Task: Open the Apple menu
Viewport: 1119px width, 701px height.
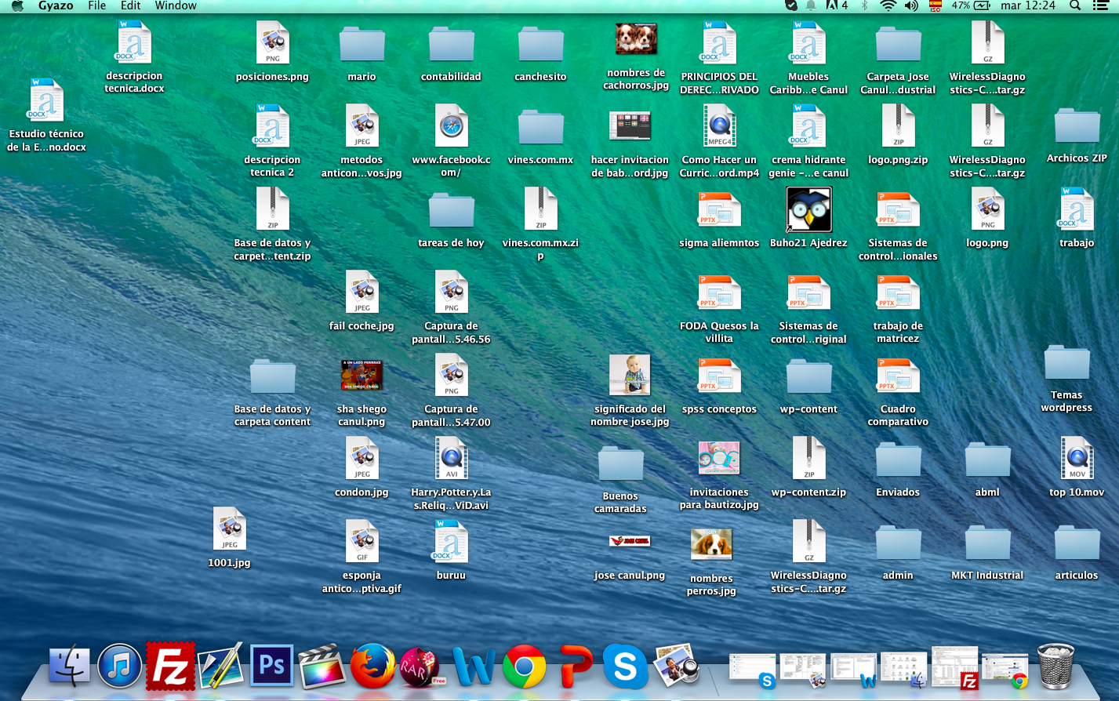Action: point(17,5)
